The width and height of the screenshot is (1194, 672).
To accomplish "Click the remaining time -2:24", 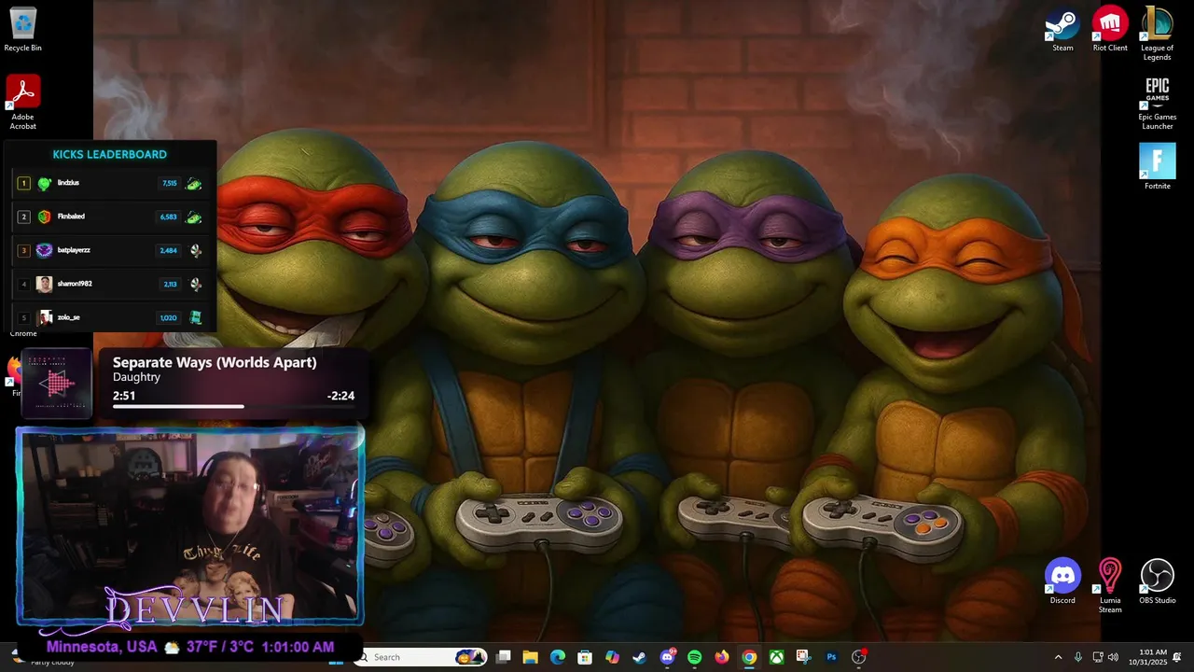I will point(340,396).
